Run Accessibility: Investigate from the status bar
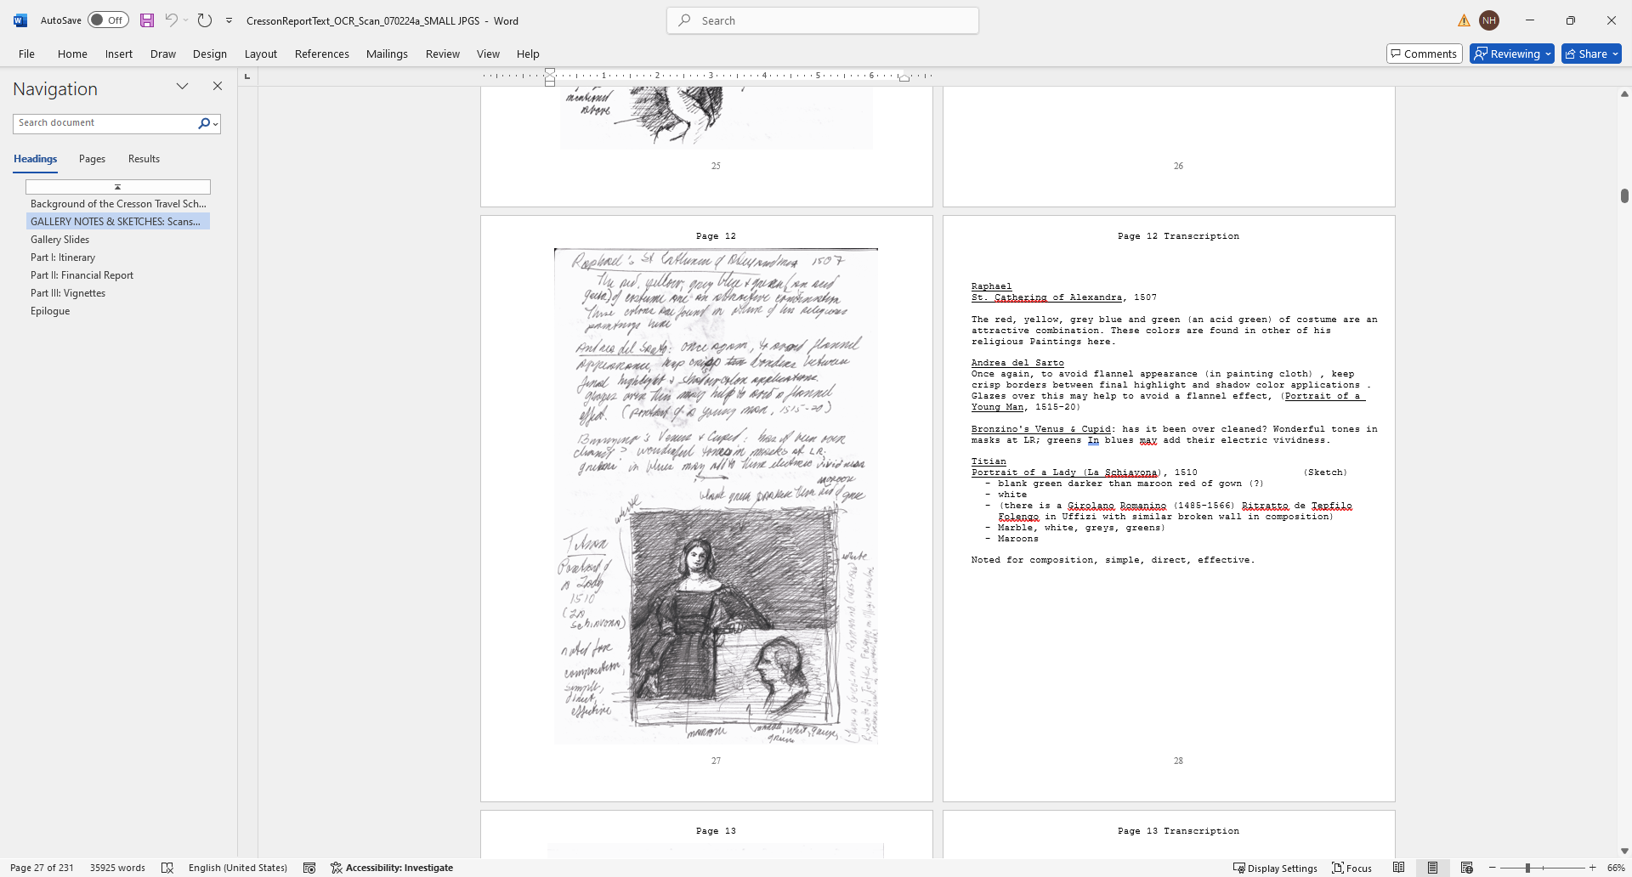Image resolution: width=1632 pixels, height=877 pixels. pyautogui.click(x=391, y=868)
